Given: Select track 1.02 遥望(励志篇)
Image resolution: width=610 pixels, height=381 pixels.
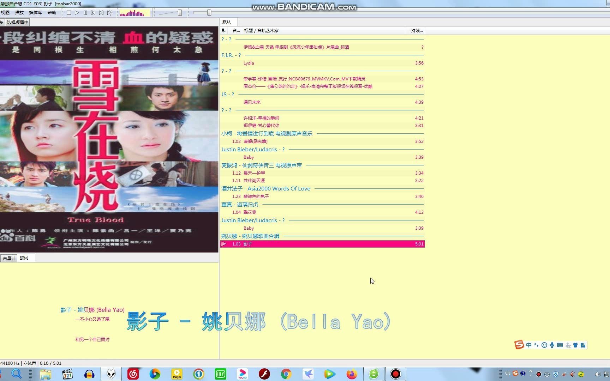Looking at the screenshot, I should pyautogui.click(x=322, y=141).
